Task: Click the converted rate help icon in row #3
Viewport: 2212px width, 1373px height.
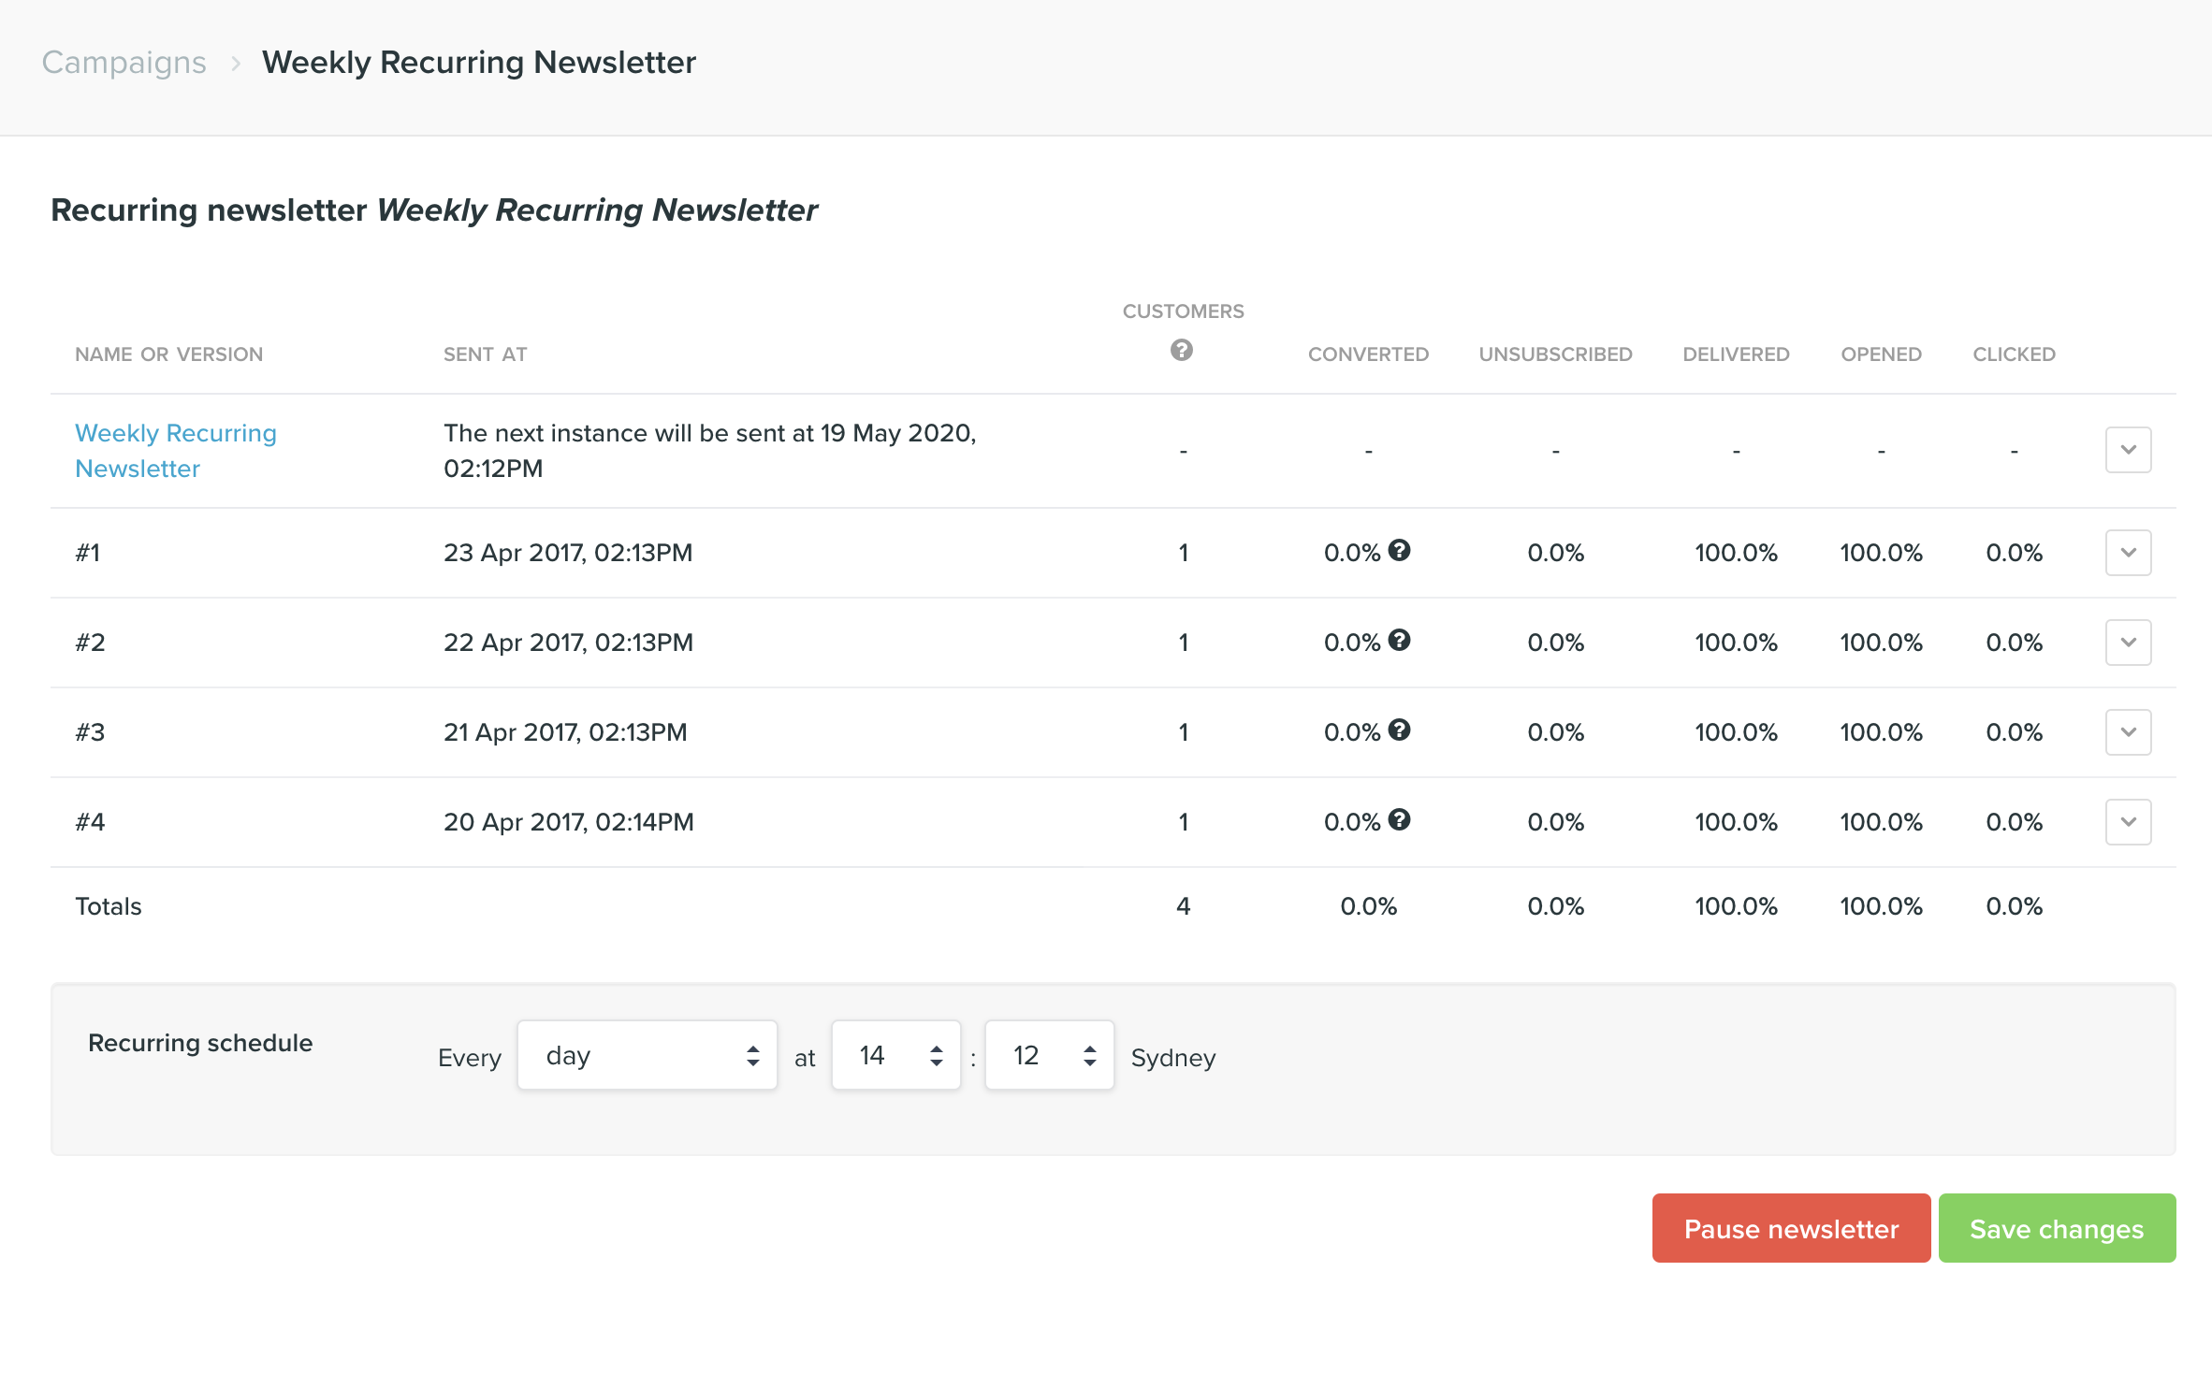Action: pos(1400,730)
